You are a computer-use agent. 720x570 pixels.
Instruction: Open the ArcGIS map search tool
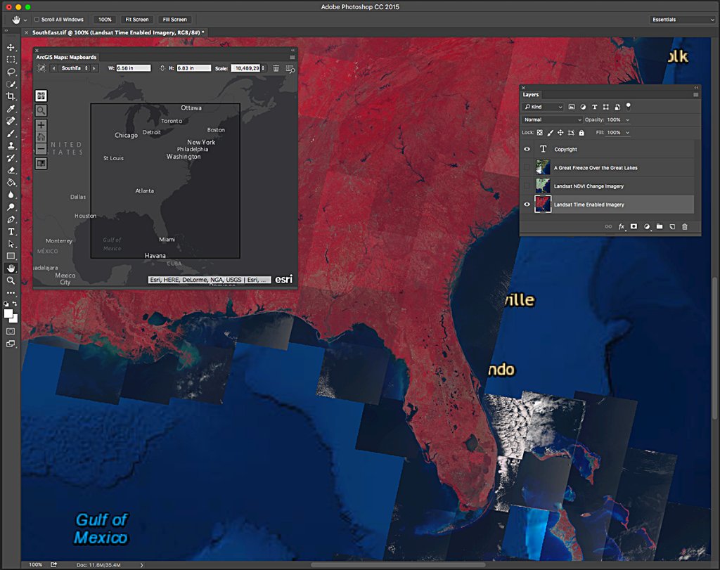41,110
